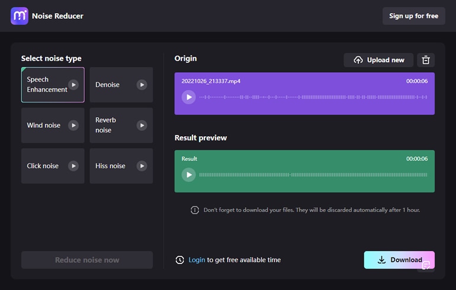
Task: Play the Result preview audio
Action: pyautogui.click(x=188, y=175)
